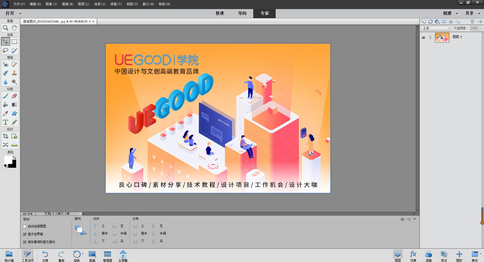Click the 创建 button
Image resolution: width=484 pixels, height=262 pixels.
[447, 13]
